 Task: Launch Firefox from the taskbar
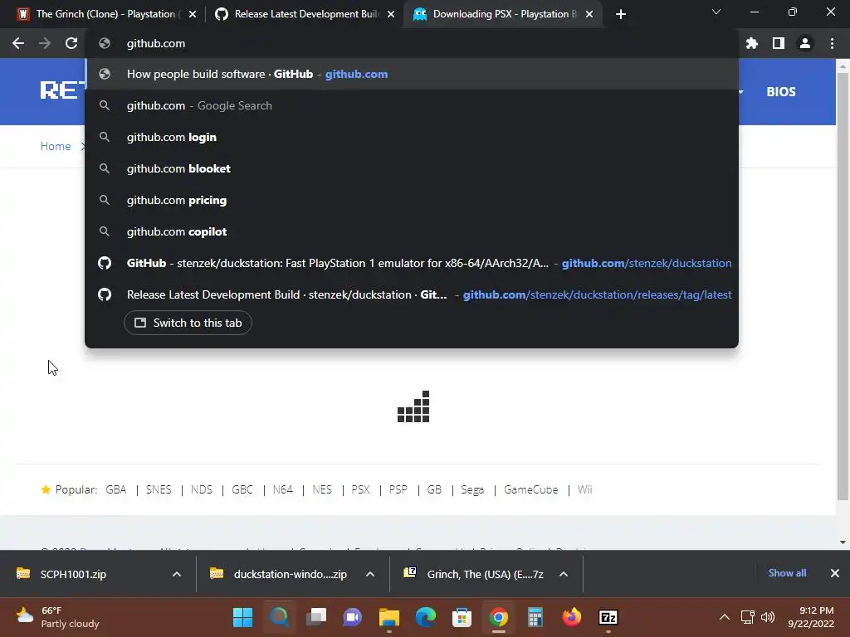click(x=572, y=617)
